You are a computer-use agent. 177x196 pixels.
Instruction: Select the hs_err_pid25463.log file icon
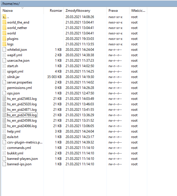pos(4,99)
